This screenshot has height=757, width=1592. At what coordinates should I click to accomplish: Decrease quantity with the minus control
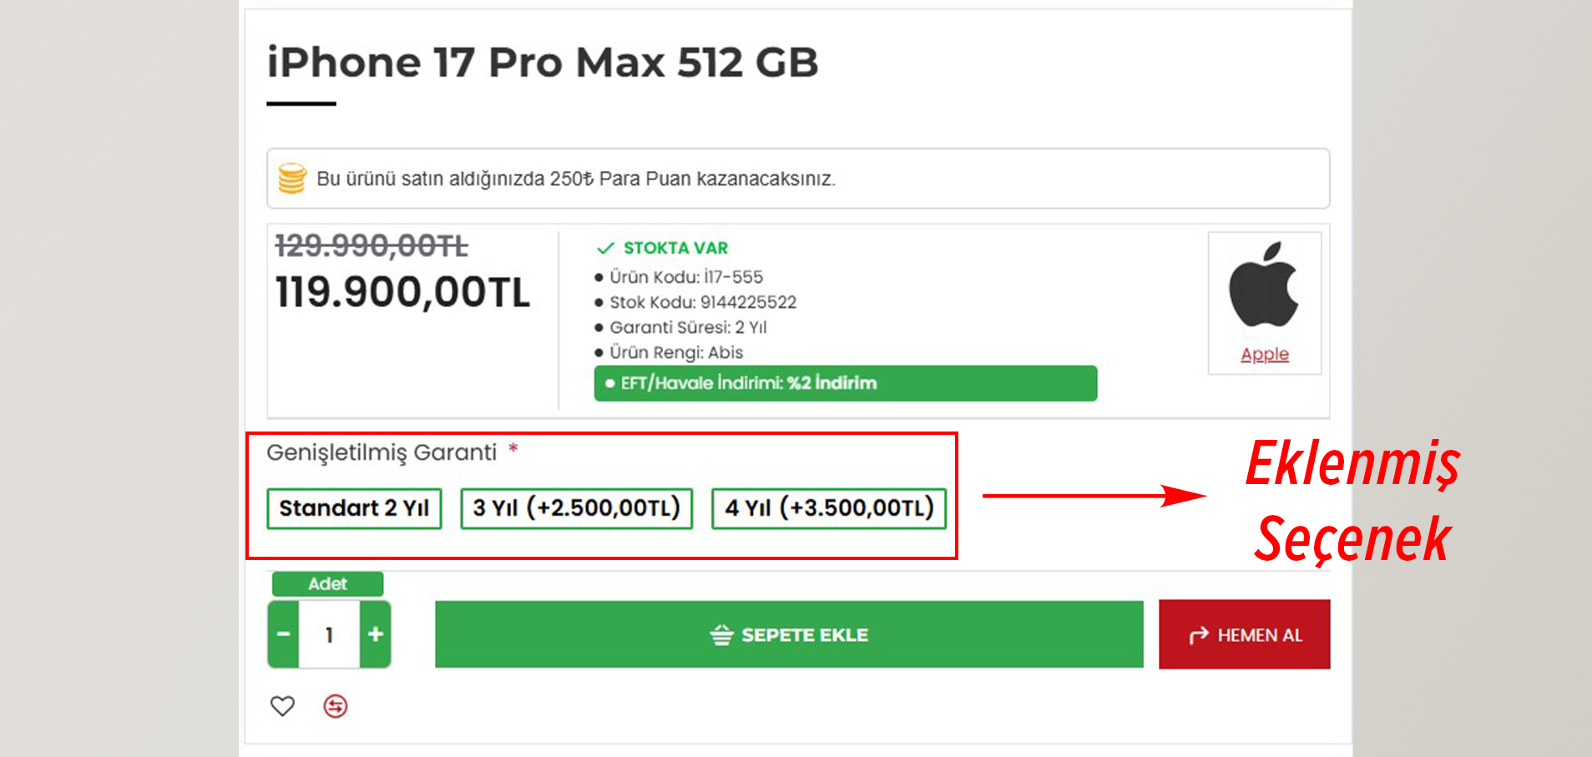282,634
